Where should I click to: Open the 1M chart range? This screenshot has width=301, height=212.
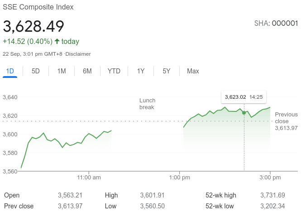click(x=62, y=71)
